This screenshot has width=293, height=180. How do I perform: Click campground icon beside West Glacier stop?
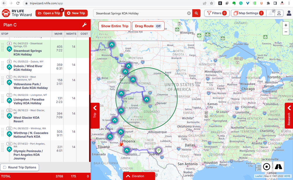click(9, 116)
